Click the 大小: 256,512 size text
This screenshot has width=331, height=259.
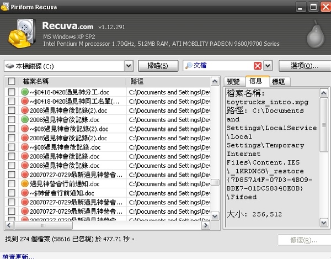[x=254, y=214]
